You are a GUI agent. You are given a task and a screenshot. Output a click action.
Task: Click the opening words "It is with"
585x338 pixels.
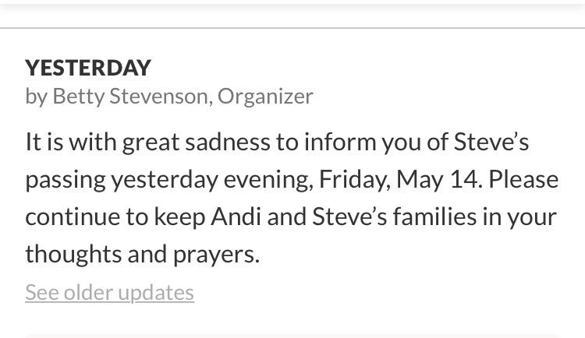click(x=59, y=142)
